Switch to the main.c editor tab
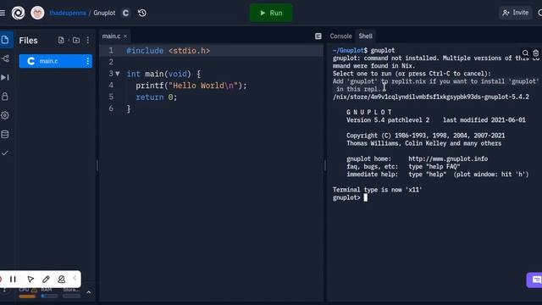 (111, 36)
